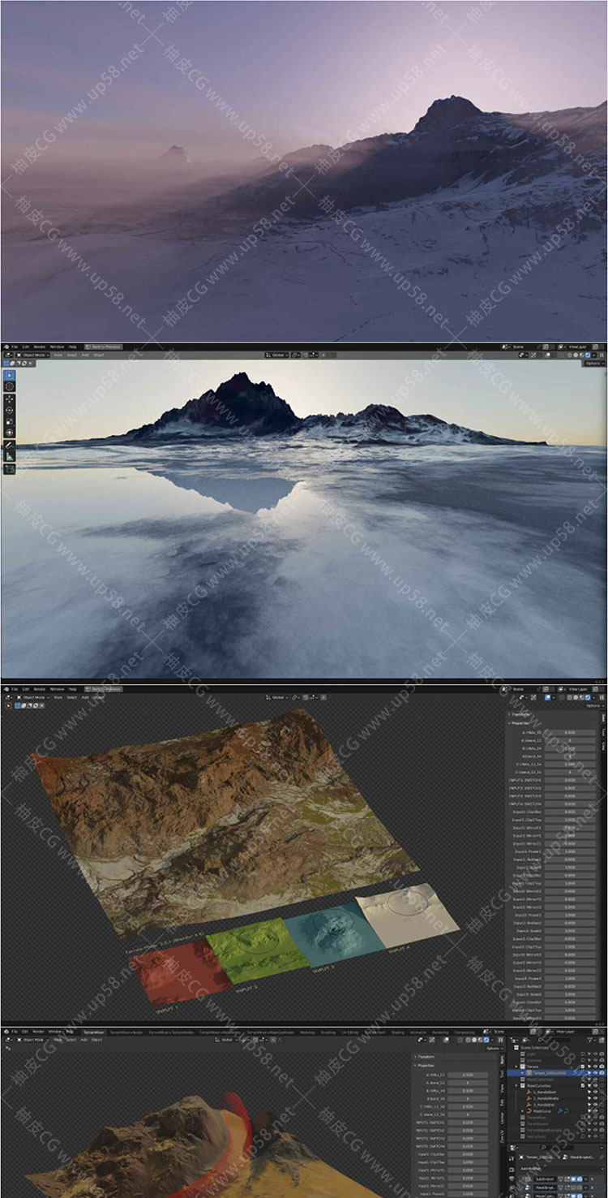The height and width of the screenshot is (1198, 608).
Task: Select the Rotate tool in the lake-render viewport
Action: click(x=10, y=410)
